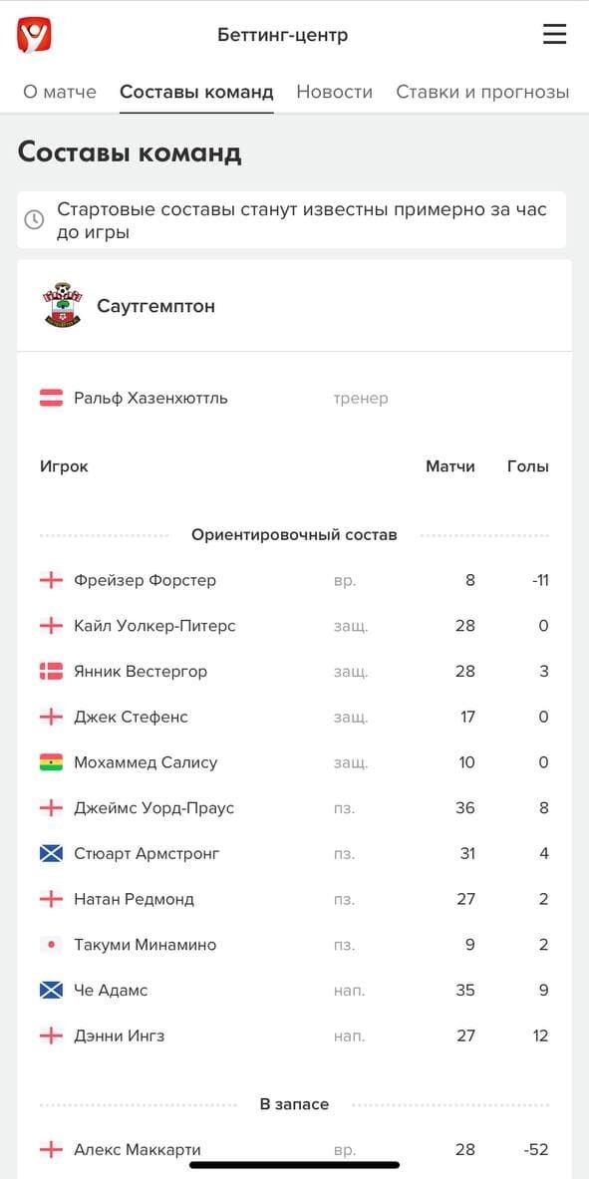
Task: Open the Новости tab
Action: (x=334, y=92)
